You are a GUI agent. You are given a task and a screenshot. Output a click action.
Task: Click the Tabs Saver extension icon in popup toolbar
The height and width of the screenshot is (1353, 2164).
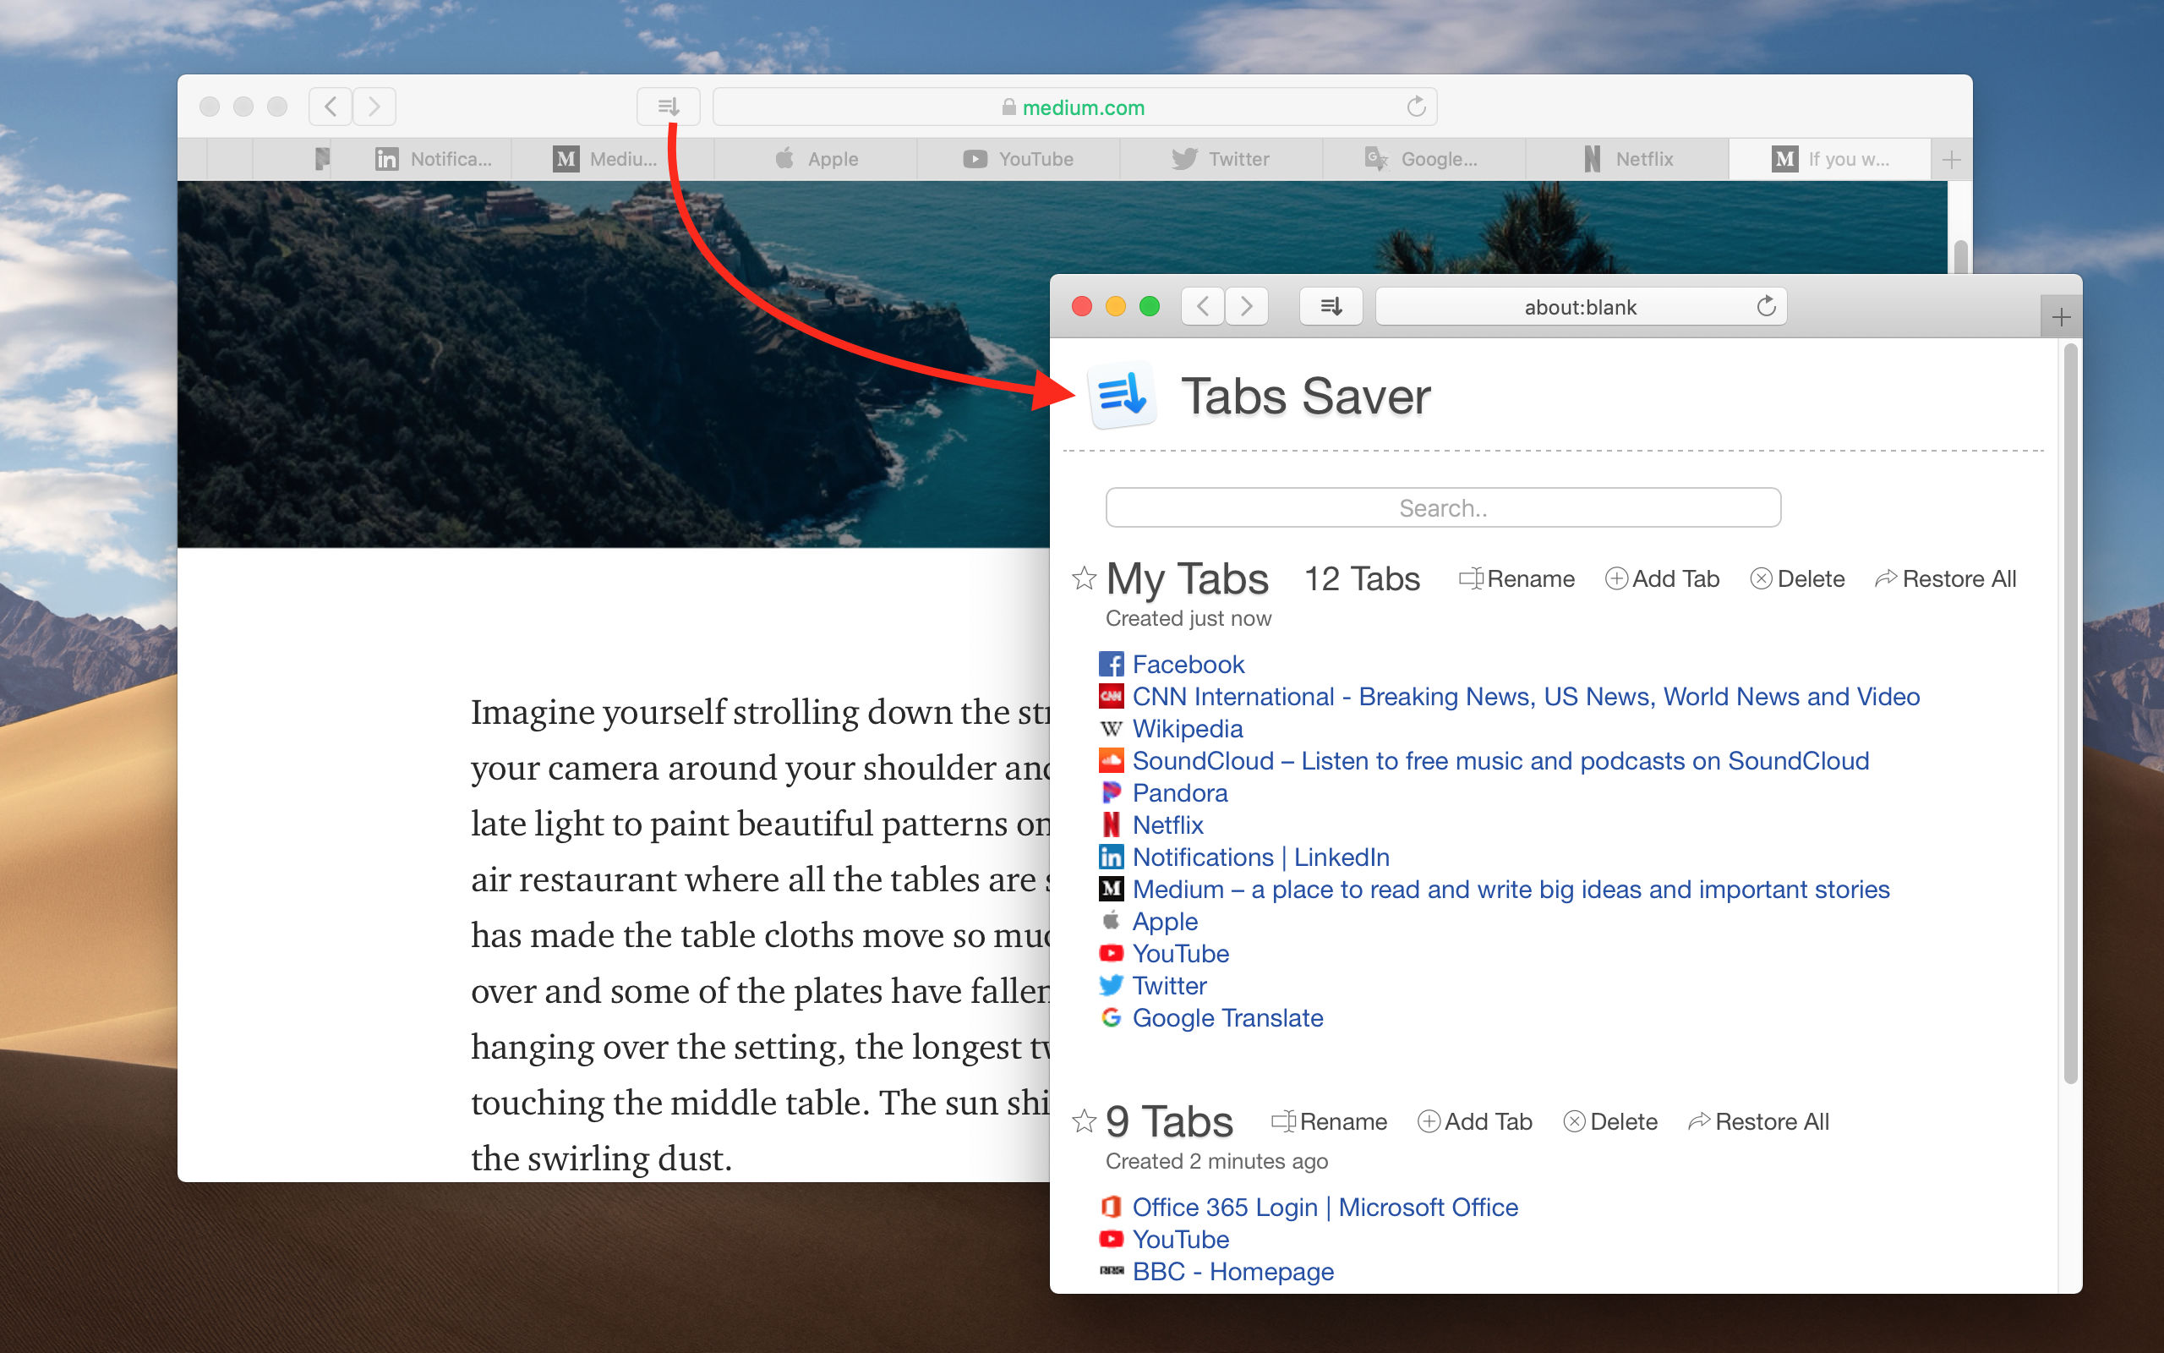pos(1331,306)
